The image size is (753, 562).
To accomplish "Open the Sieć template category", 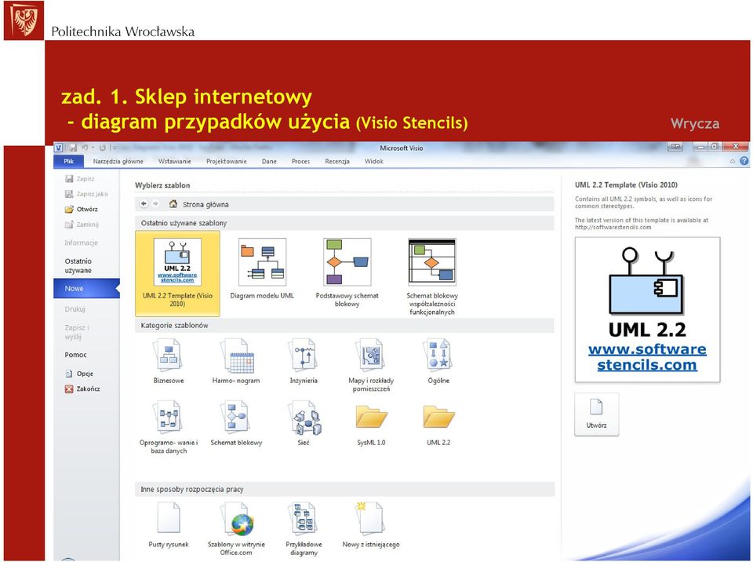I will tap(304, 423).
